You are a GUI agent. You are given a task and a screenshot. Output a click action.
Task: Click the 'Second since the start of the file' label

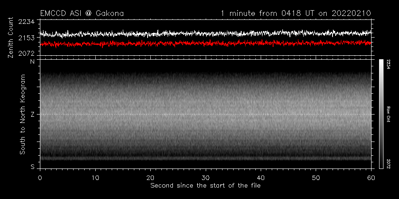point(205,186)
